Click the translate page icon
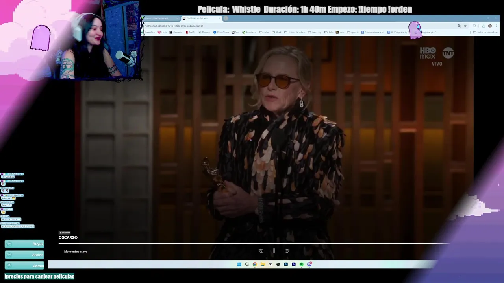Viewport: 504px width, 283px height. pos(459,26)
